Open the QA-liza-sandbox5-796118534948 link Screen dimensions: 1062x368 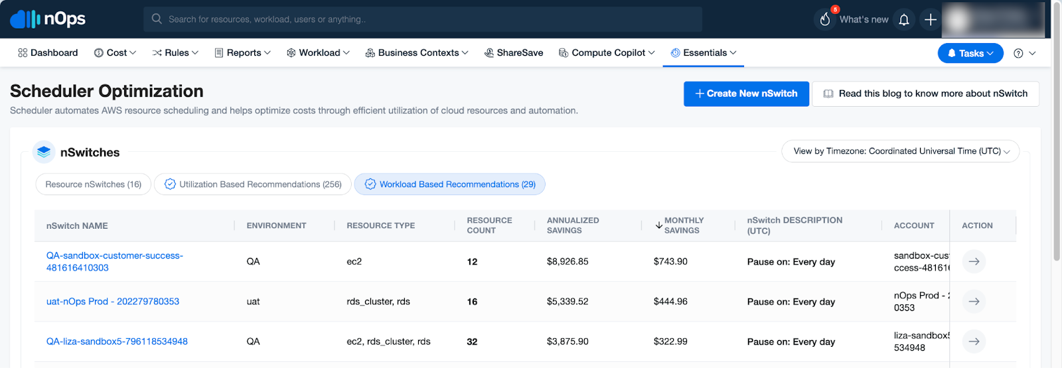coord(117,341)
